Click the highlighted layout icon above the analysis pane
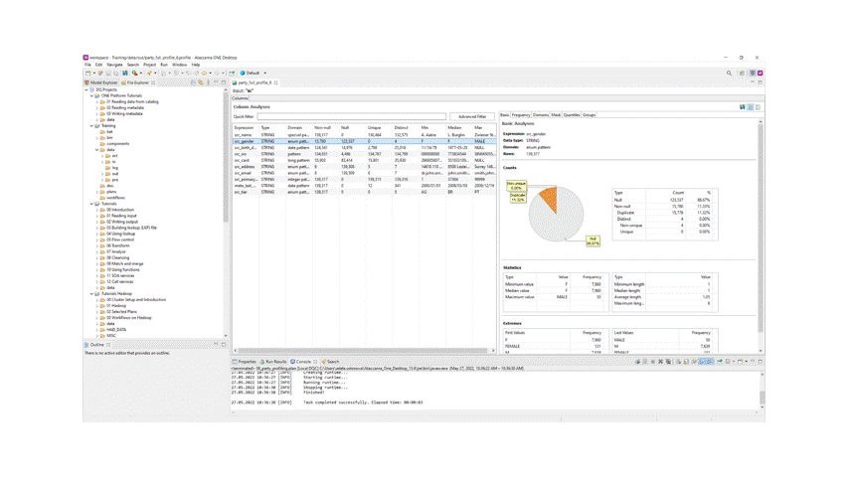Viewport: 848px width, 477px height. (x=751, y=107)
